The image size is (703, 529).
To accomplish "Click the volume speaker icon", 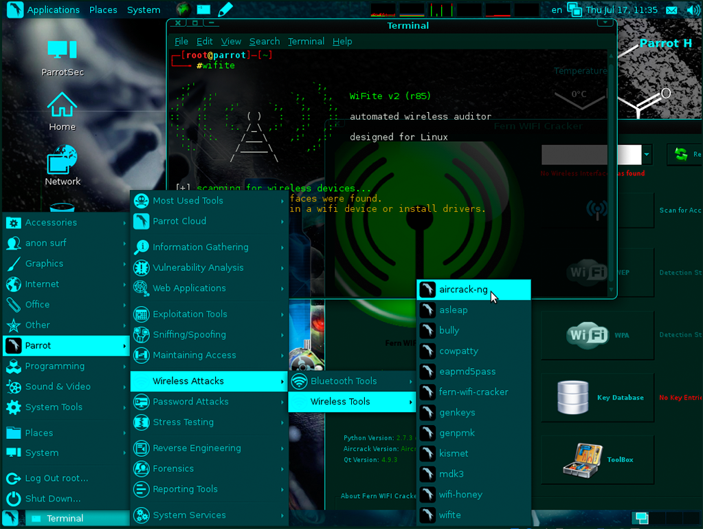I will point(693,10).
